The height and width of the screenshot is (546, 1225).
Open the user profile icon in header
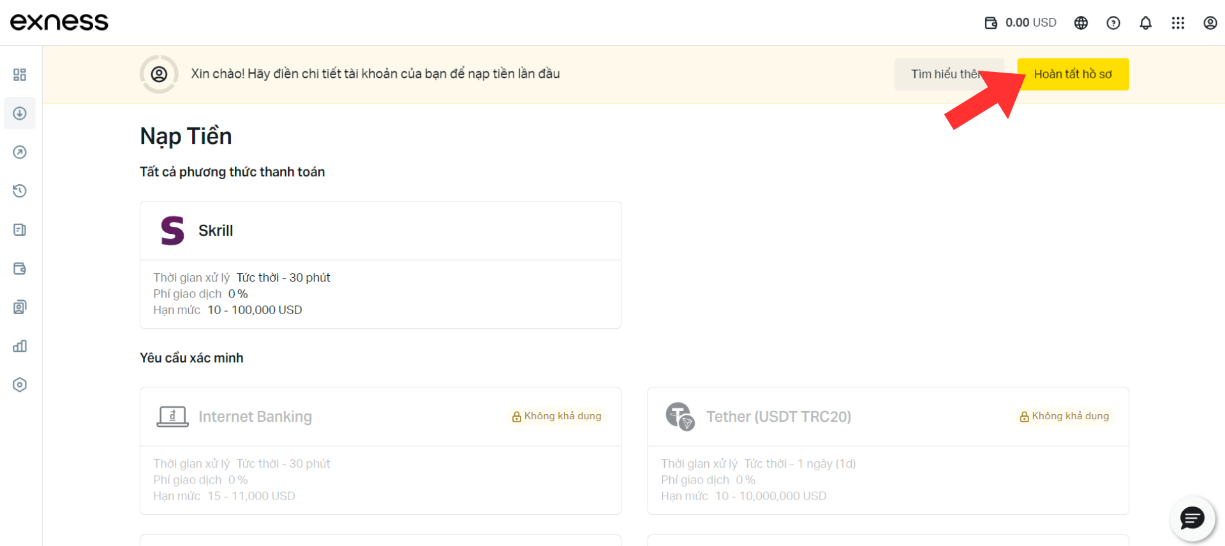click(x=1210, y=23)
